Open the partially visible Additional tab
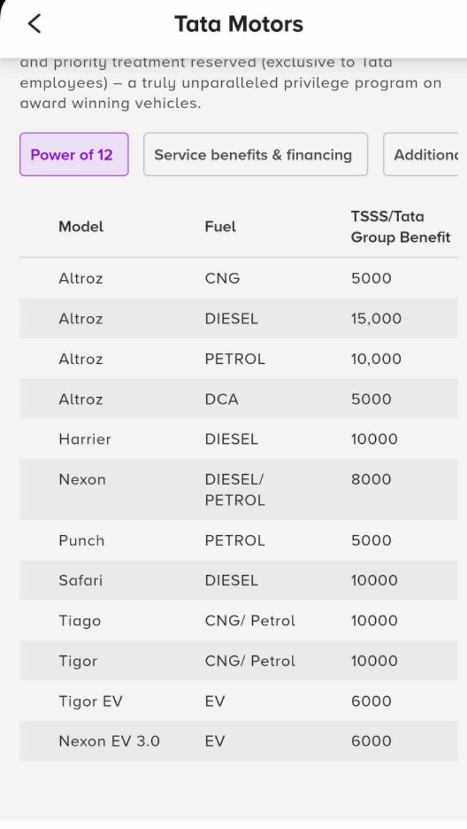The image size is (467, 829). 424,155
